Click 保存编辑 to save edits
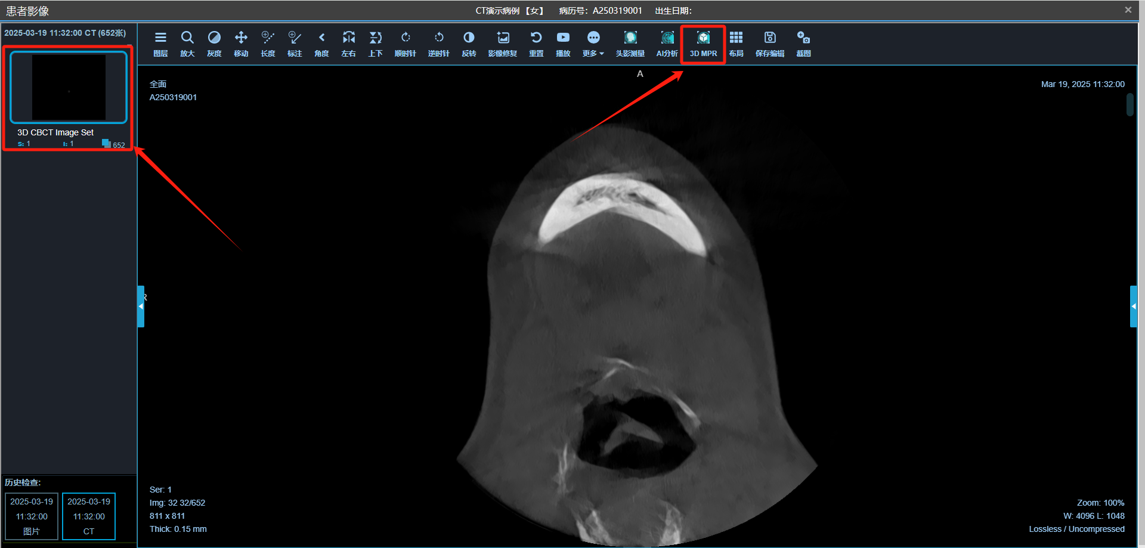The image size is (1145, 548). pos(769,43)
